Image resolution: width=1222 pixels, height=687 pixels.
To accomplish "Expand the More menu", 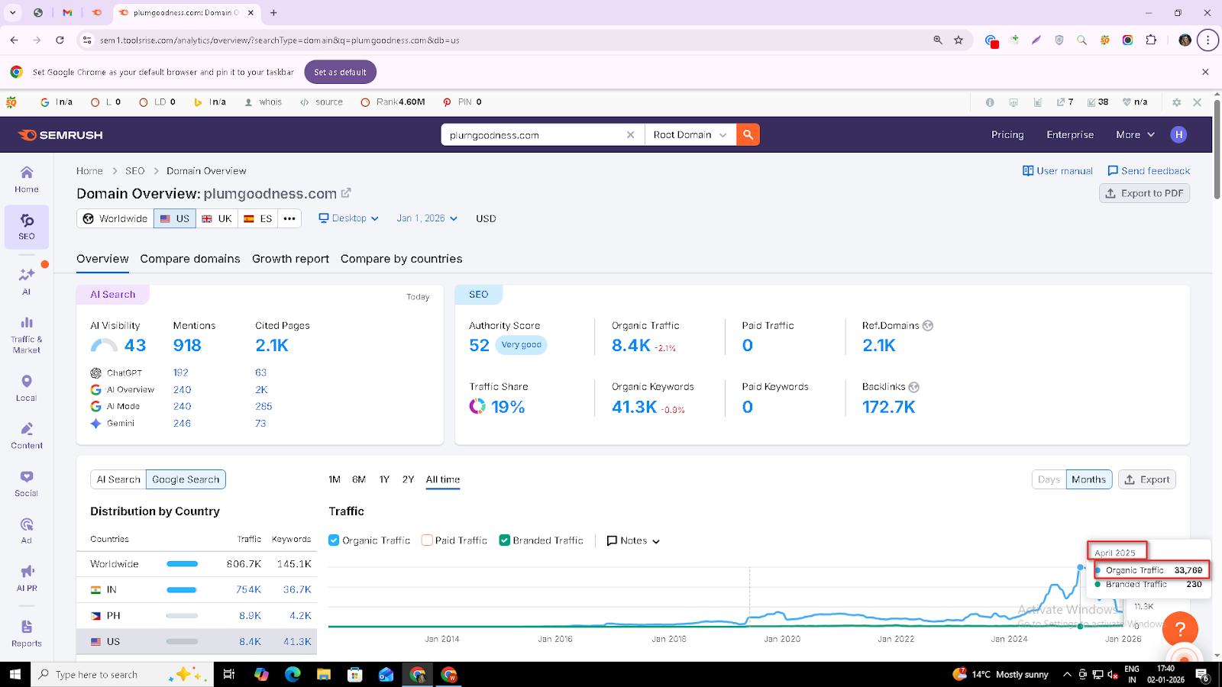I will coord(1135,135).
